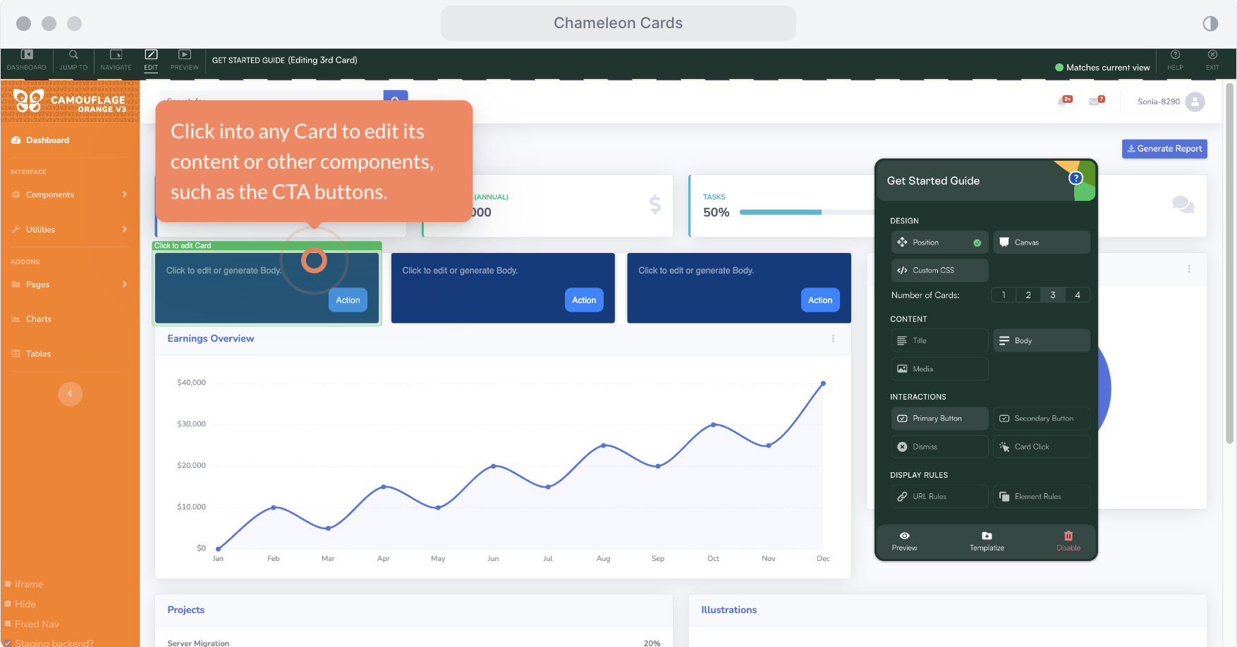1237x647 pixels.
Task: Set Number of Cards to 4
Action: (x=1078, y=295)
